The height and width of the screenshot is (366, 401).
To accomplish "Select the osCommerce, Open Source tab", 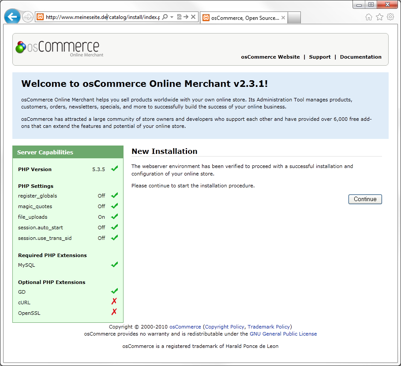I will click(x=240, y=18).
